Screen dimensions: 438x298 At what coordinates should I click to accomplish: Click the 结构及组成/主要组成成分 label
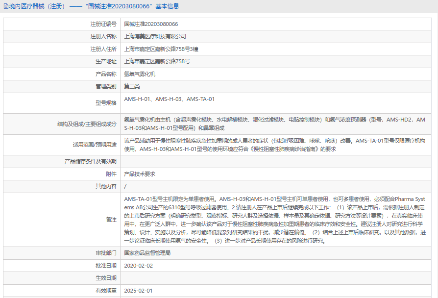(x=87, y=124)
